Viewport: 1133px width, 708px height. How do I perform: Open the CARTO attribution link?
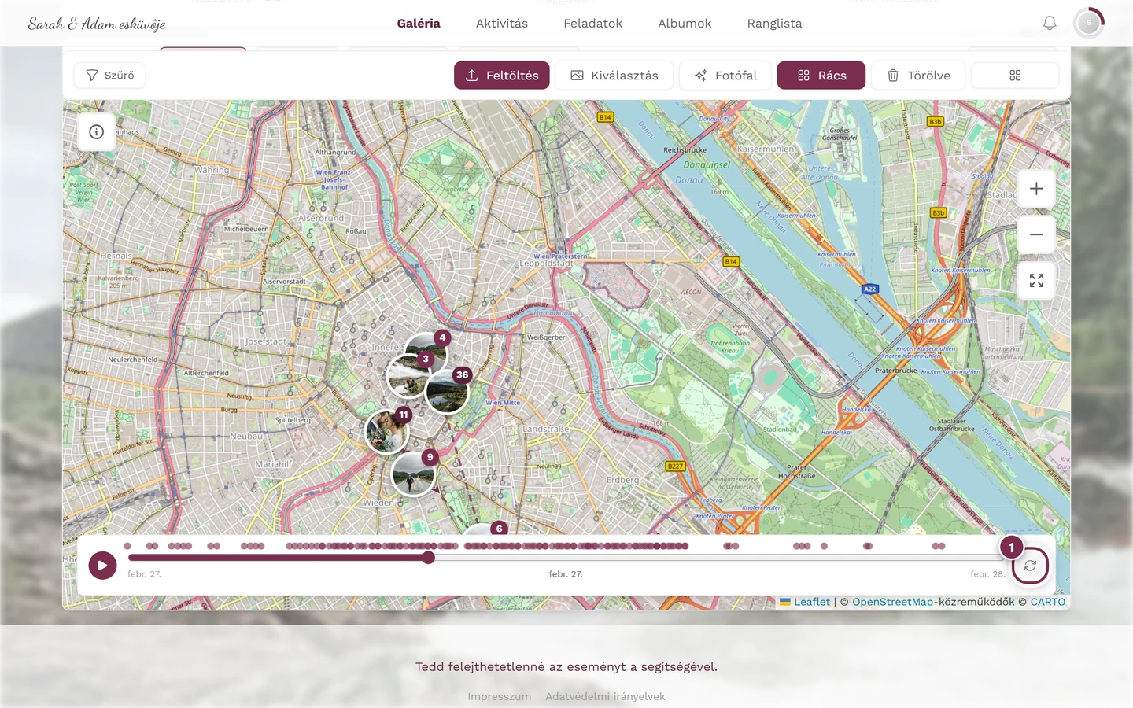click(x=1048, y=602)
